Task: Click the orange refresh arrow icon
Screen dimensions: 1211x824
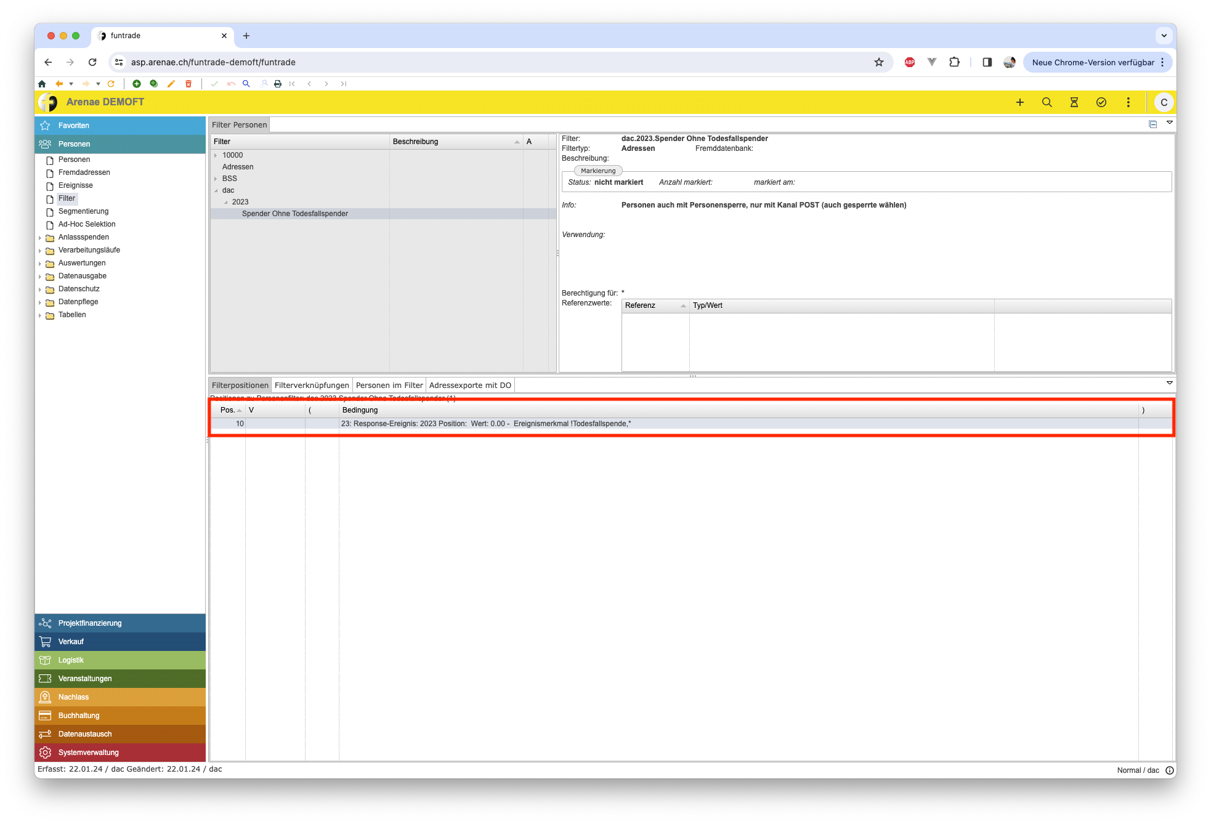Action: tap(111, 84)
